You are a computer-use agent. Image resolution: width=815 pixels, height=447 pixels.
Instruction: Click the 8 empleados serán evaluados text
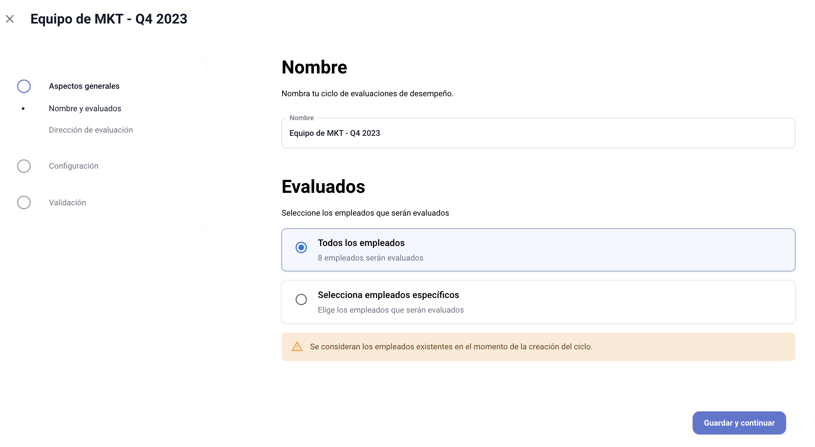coord(370,258)
